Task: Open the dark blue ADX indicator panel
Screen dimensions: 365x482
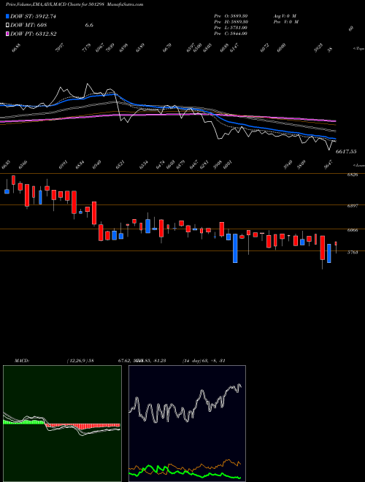Action: tap(187, 424)
